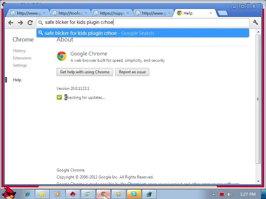The height and width of the screenshot is (199, 266).
Task: Open a new tab
Action: pyautogui.click(x=222, y=13)
